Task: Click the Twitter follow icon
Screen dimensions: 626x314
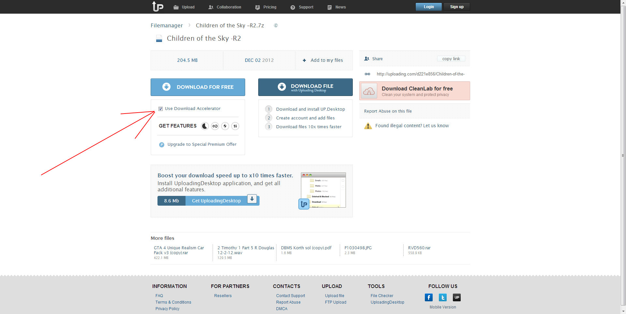Action: (443, 297)
